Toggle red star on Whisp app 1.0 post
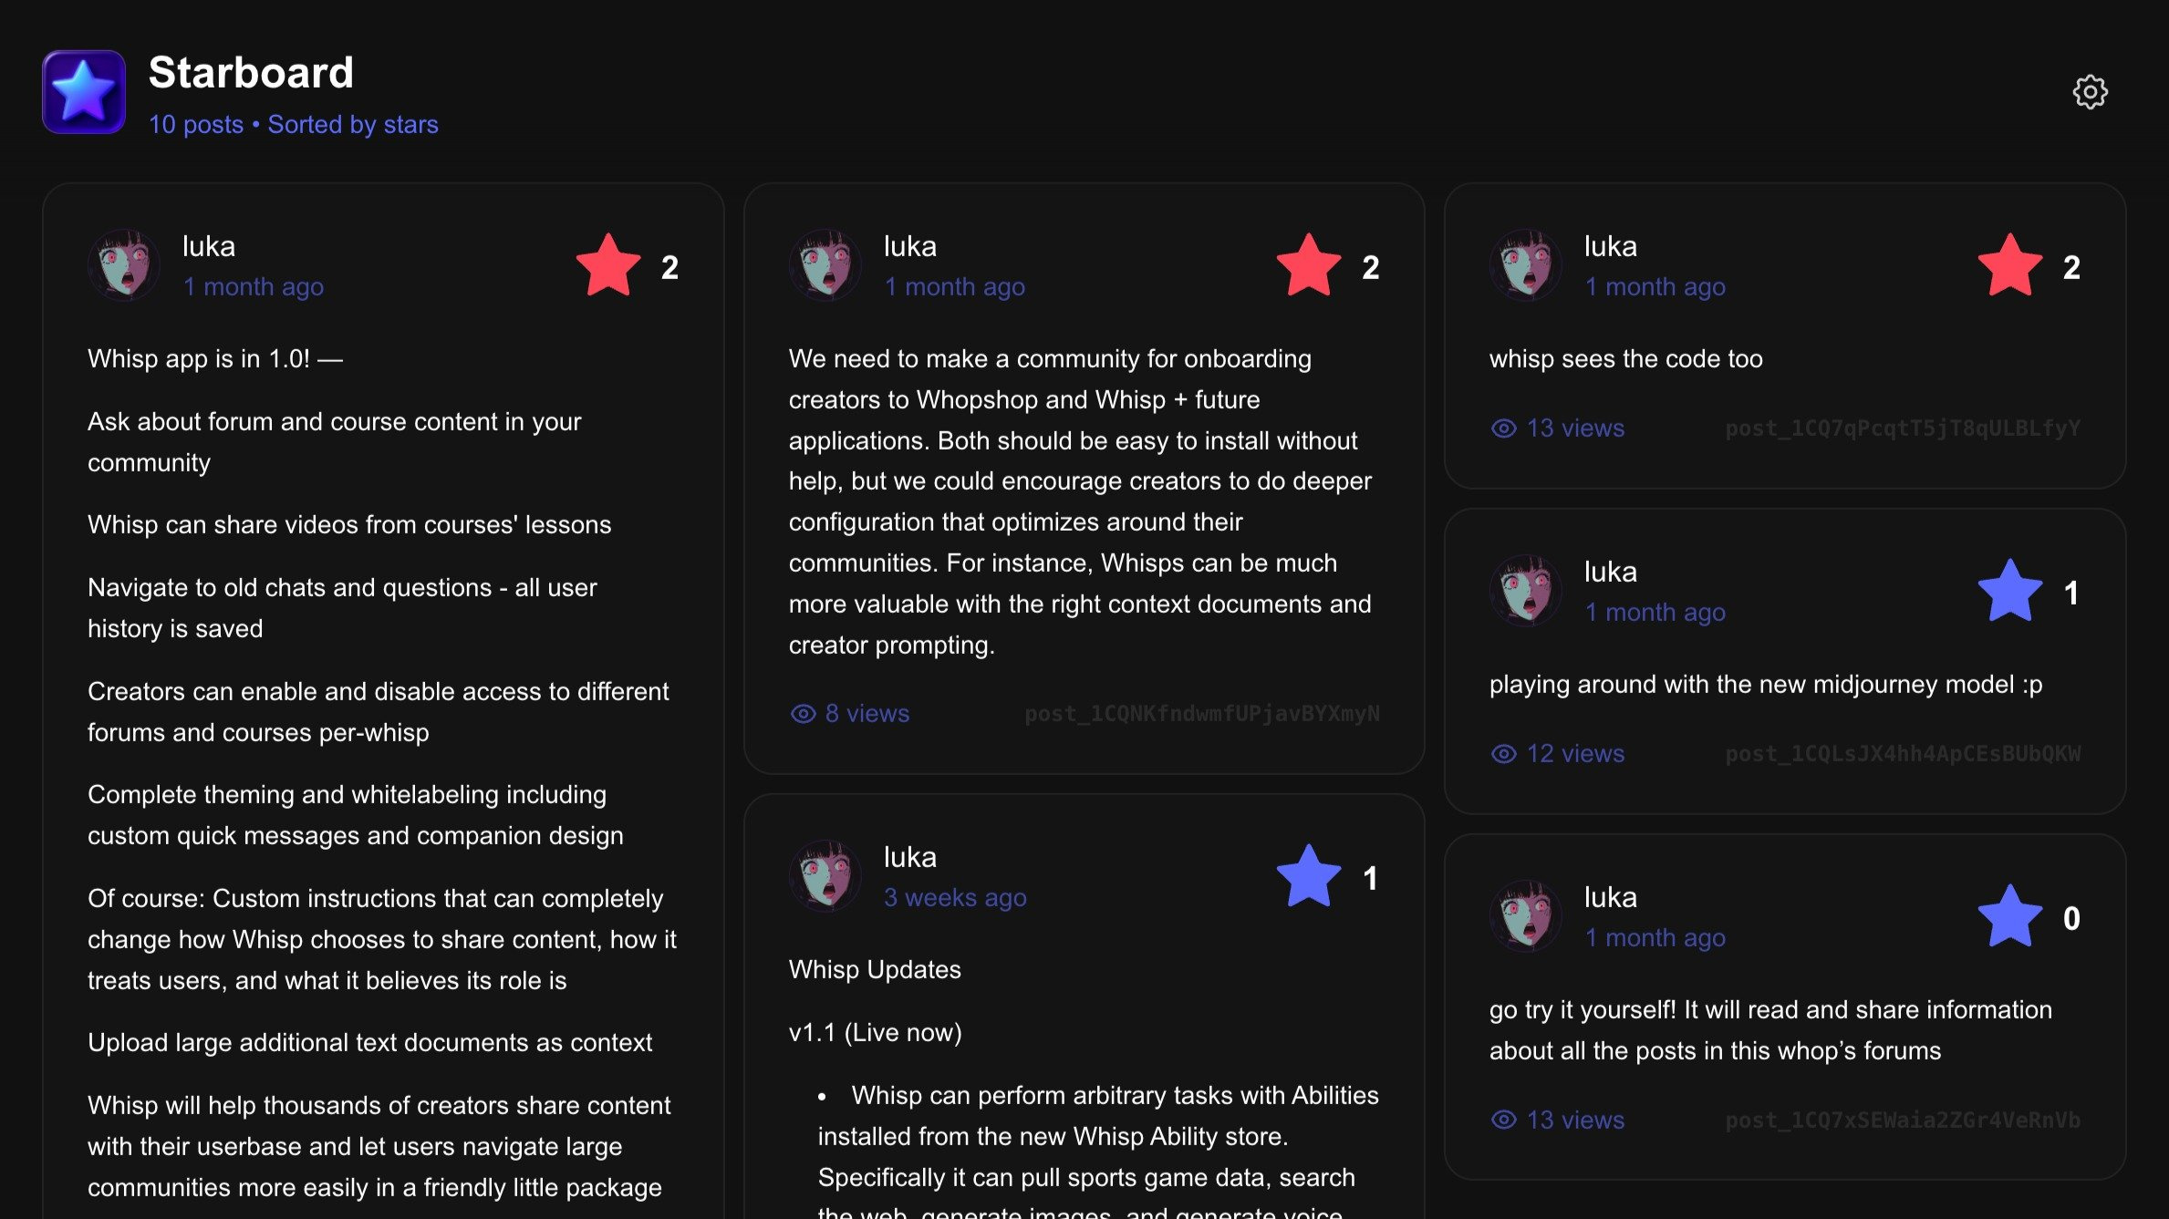This screenshot has height=1219, width=2169. point(608,265)
